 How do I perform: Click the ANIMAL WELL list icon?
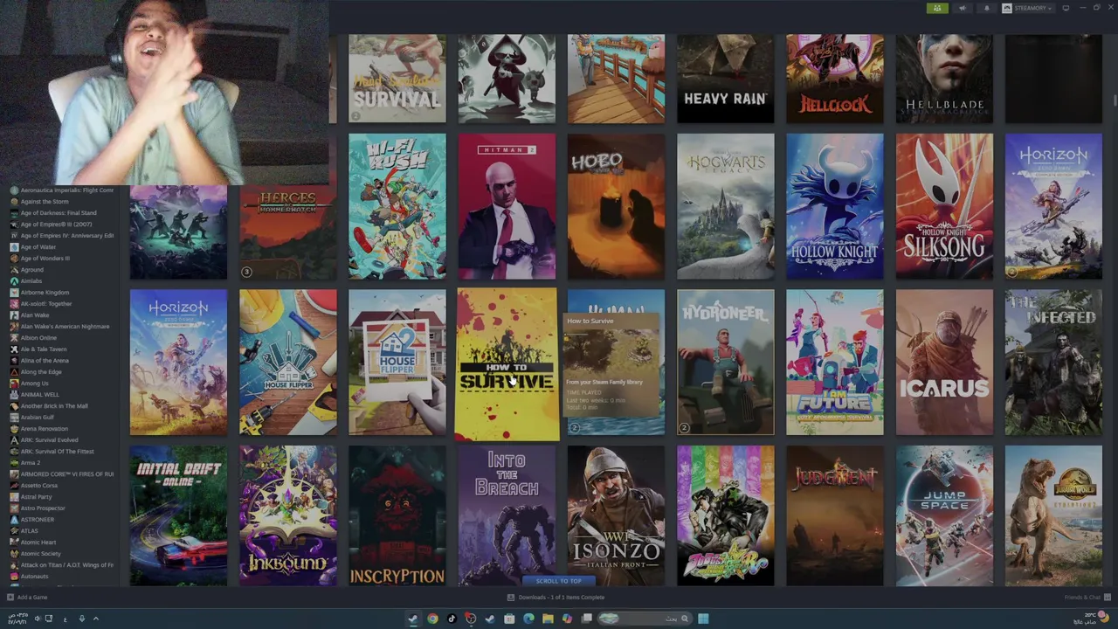click(14, 395)
